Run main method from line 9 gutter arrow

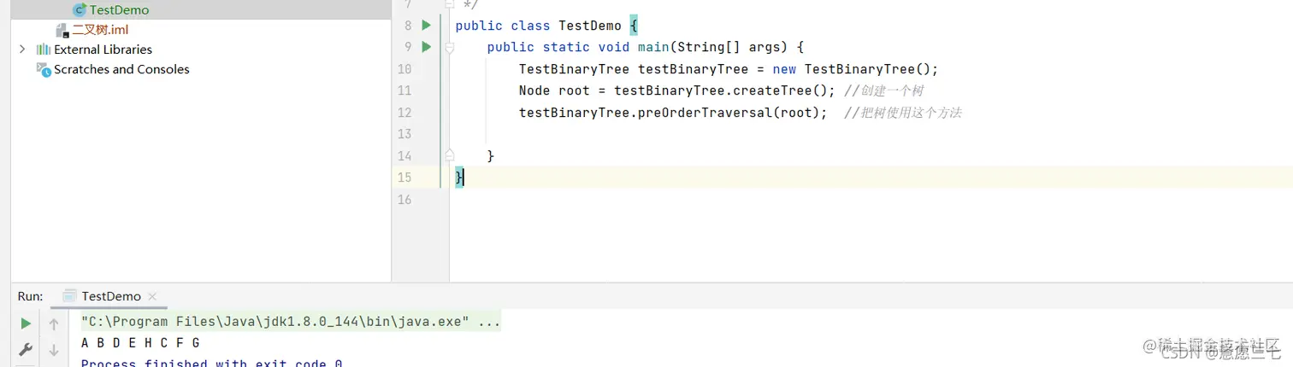pyautogui.click(x=427, y=47)
